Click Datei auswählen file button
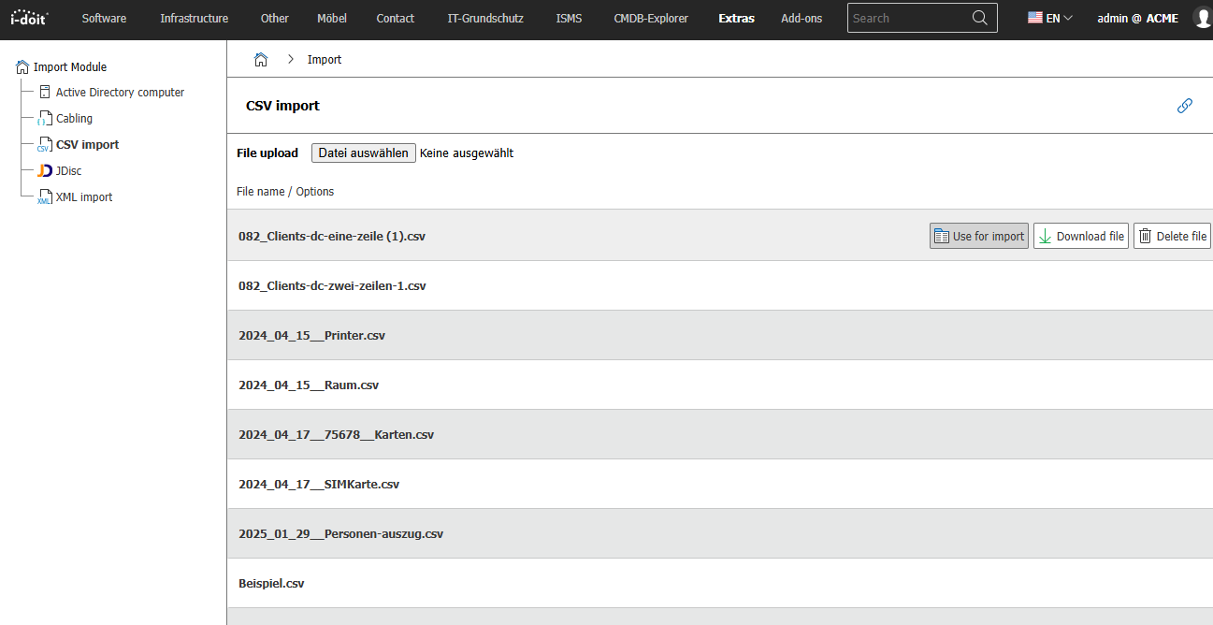 (x=364, y=153)
